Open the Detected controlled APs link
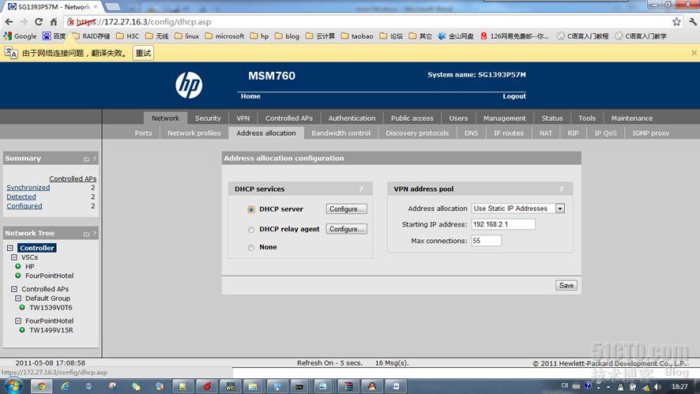700x394 pixels. pos(21,197)
